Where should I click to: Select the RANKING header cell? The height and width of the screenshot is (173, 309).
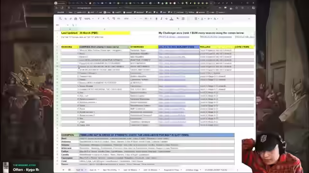[70, 47]
